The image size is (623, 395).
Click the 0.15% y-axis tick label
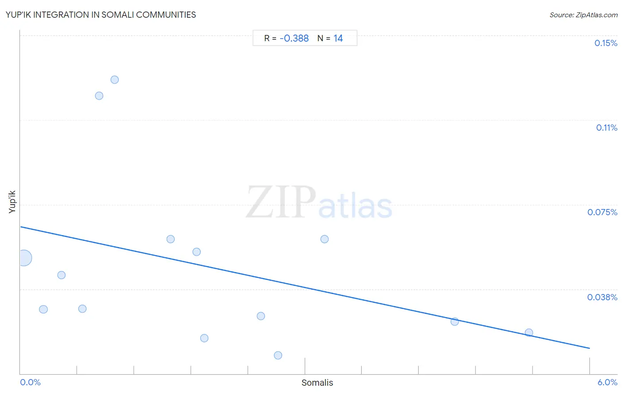606,43
